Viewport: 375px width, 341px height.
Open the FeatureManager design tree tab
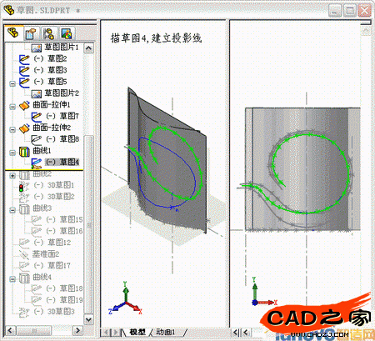[13, 33]
